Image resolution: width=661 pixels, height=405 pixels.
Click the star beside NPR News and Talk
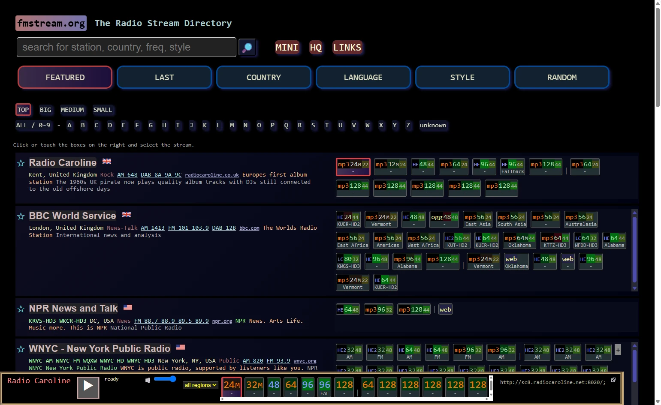tap(21, 309)
